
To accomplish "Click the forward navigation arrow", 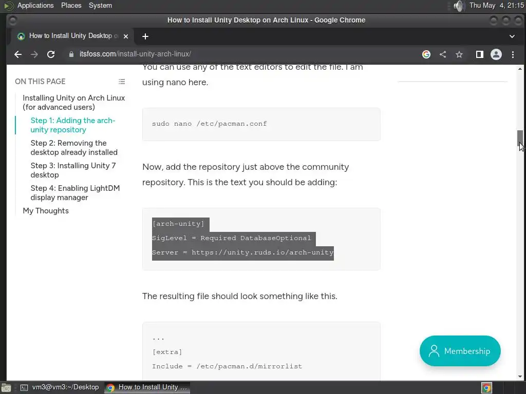I will [34, 54].
